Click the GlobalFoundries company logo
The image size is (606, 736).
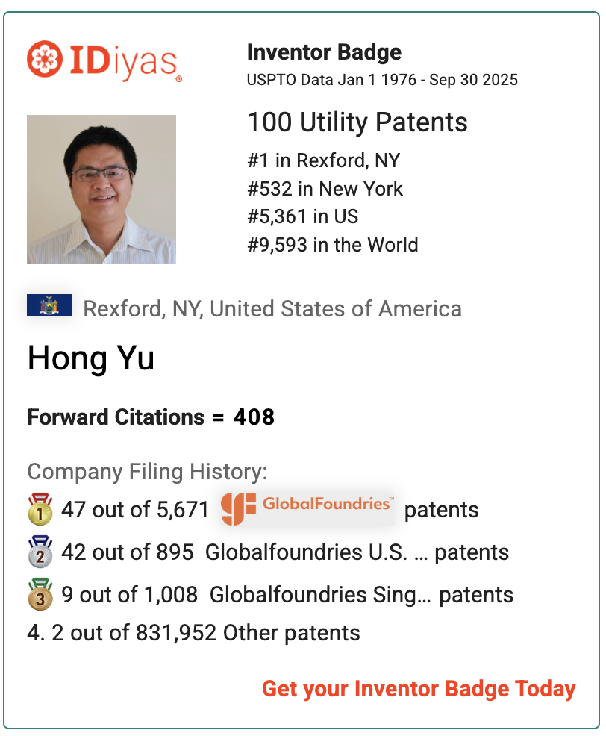click(307, 508)
